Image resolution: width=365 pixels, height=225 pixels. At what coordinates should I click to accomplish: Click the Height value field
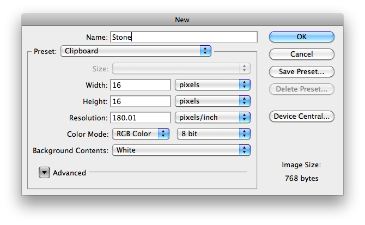(141, 101)
